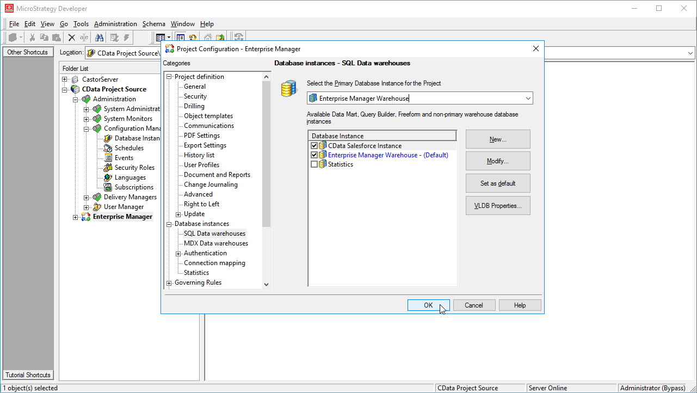Uncheck the CData Salesforce Instance checkbox
The image size is (697, 393).
pyautogui.click(x=314, y=145)
